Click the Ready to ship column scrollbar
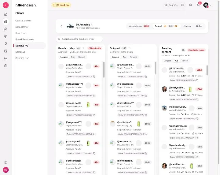Image resolution: width=220 pixels, height=175 pixels. tap(104, 69)
